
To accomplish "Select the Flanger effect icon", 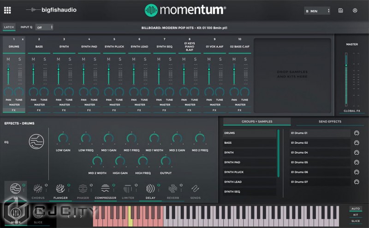I will pyautogui.click(x=60, y=188).
